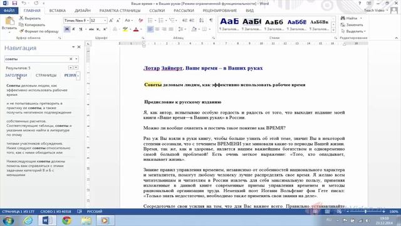Image resolution: width=401 pixels, height=226 pixels.
Task: Click the Paste (Вставить) clipboard icon
Action: pos(9,21)
